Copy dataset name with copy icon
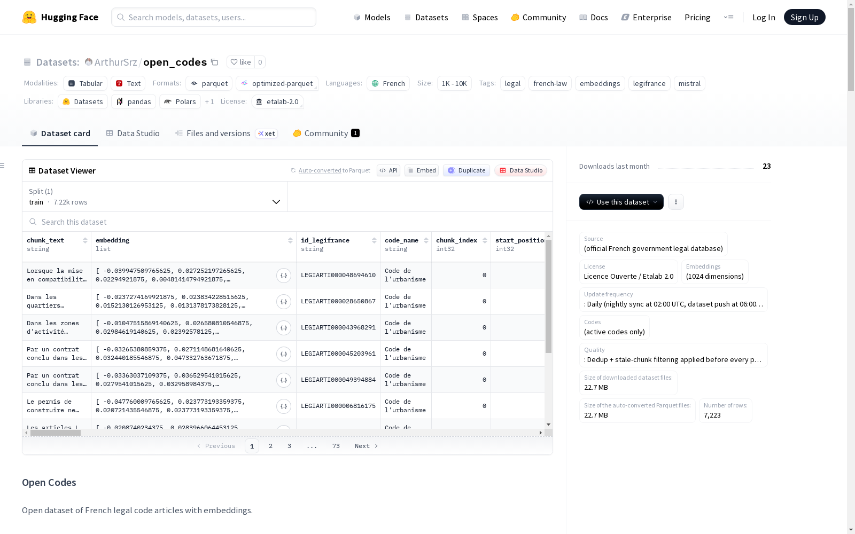The height and width of the screenshot is (534, 855). pyautogui.click(x=214, y=62)
